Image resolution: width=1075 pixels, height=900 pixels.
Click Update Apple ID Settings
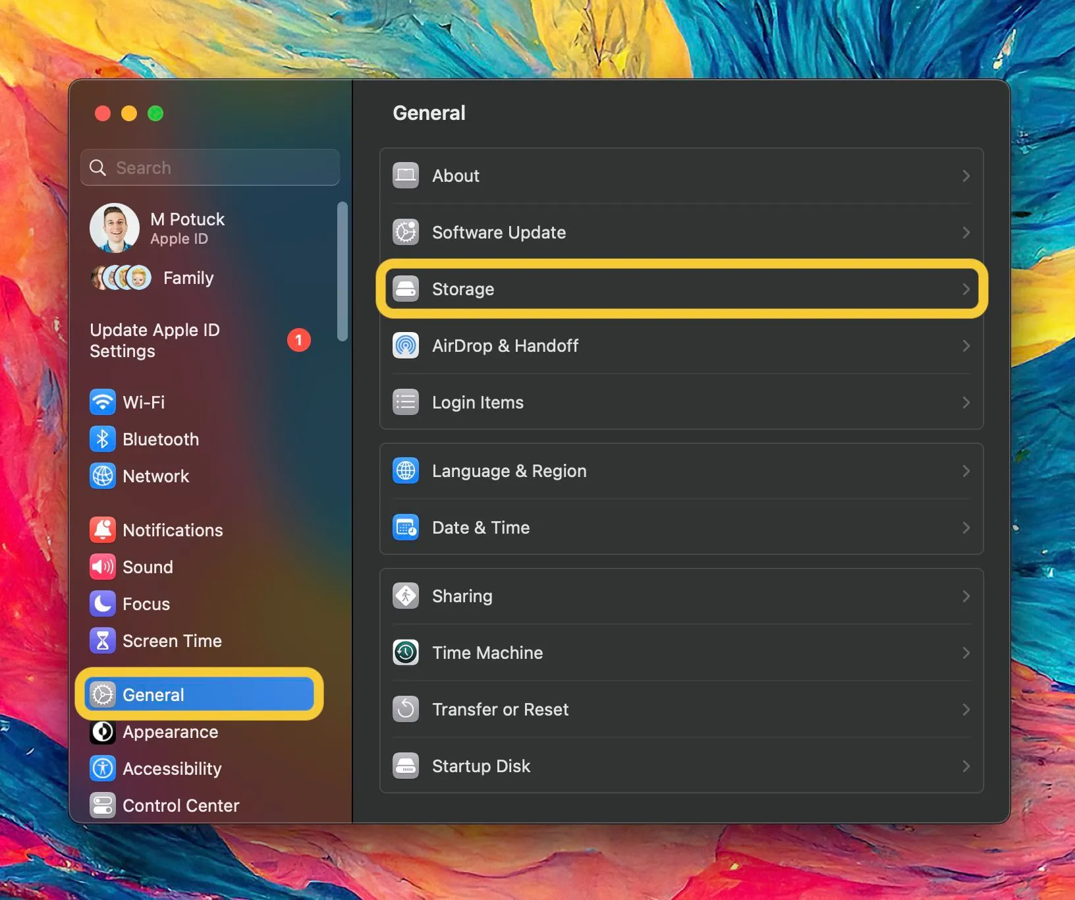[155, 341]
